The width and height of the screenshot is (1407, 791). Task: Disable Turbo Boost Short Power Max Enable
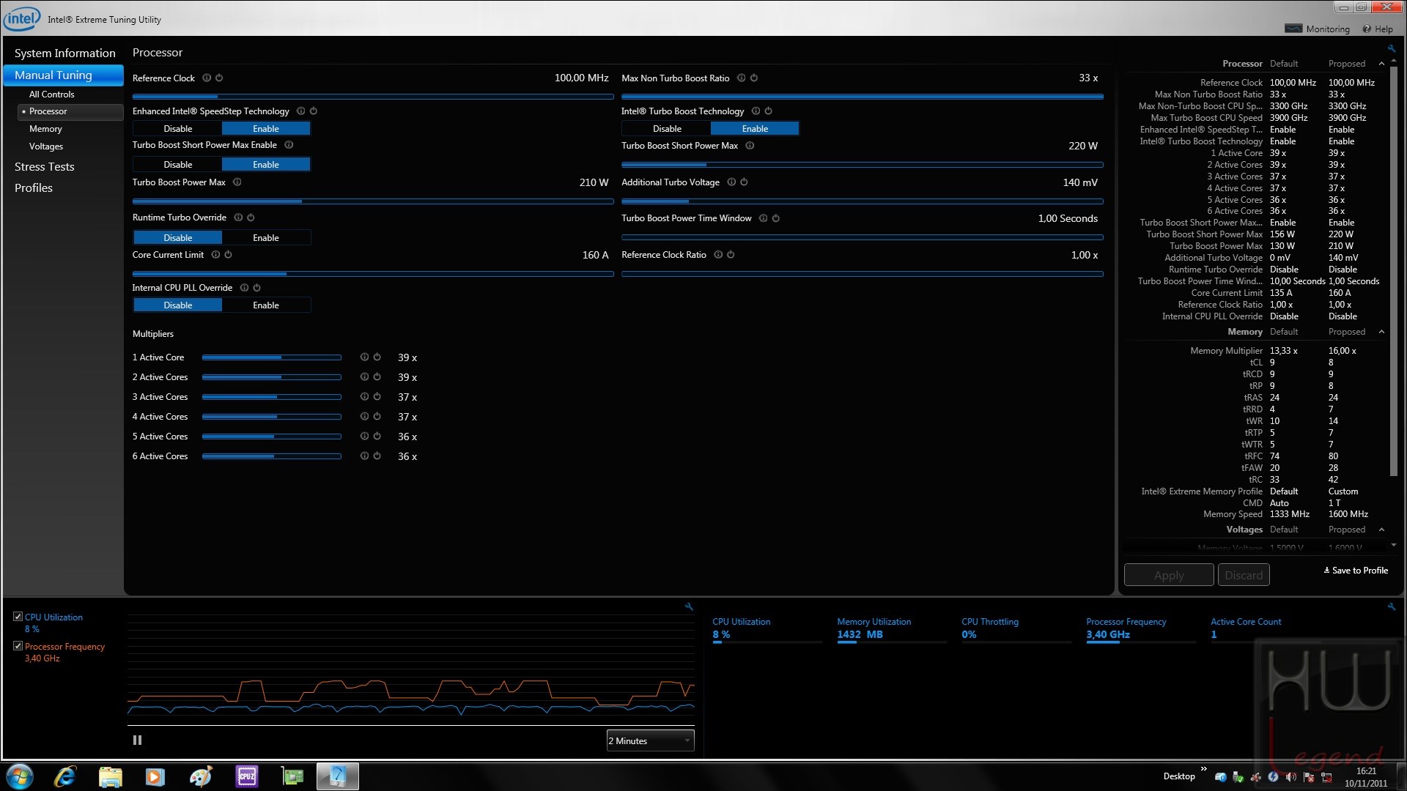pyautogui.click(x=177, y=165)
